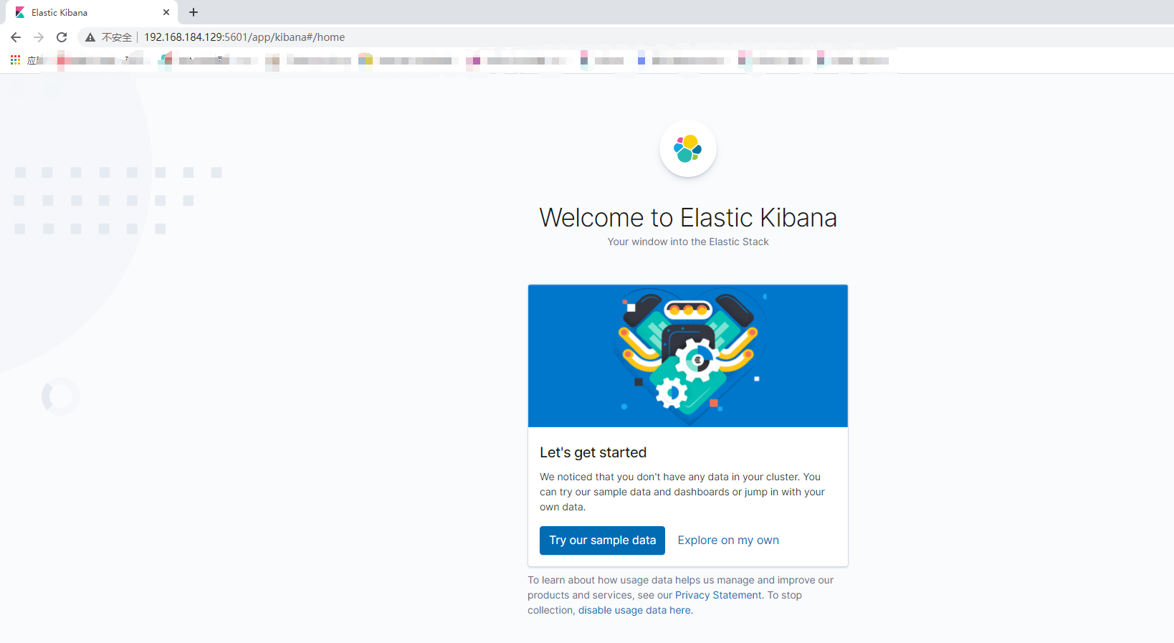The height and width of the screenshot is (643, 1174).
Task: Click the Welcome to Elastic Kibana heading
Action: click(688, 217)
